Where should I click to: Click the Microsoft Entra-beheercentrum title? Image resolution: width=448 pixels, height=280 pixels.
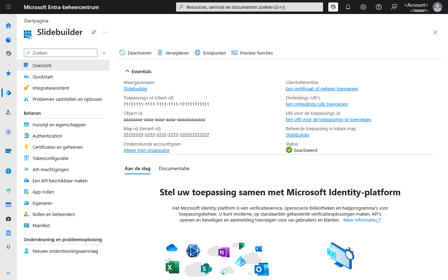point(61,7)
